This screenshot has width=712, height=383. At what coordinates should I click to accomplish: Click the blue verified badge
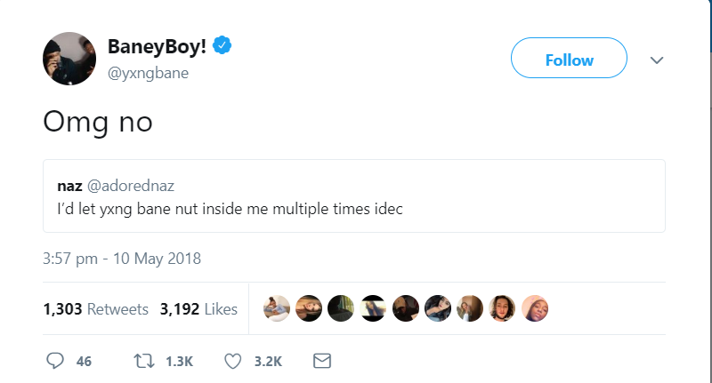(x=227, y=48)
